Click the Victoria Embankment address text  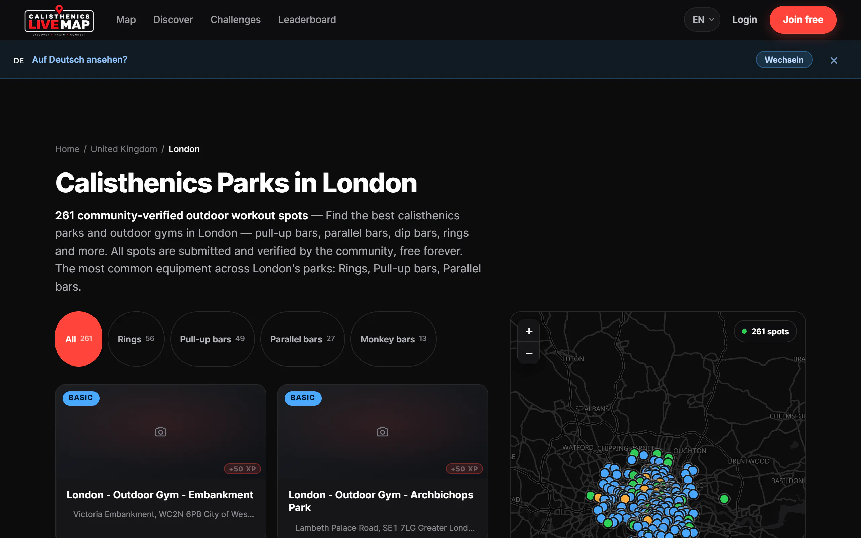coord(164,514)
